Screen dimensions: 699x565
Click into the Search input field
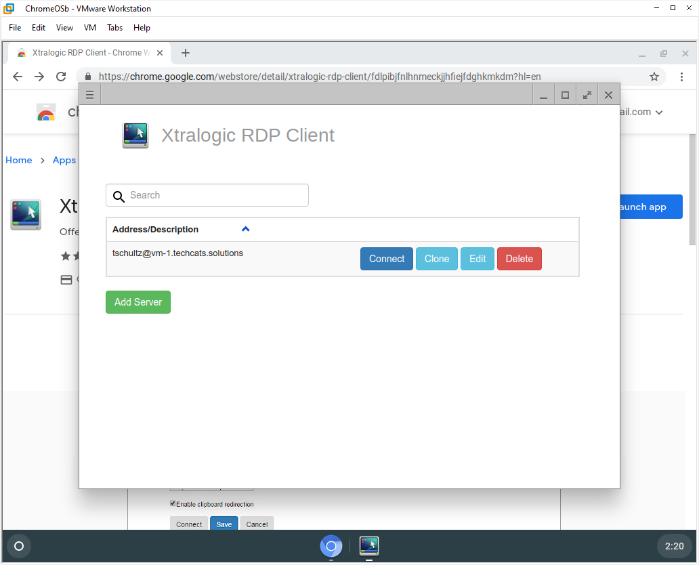[207, 195]
